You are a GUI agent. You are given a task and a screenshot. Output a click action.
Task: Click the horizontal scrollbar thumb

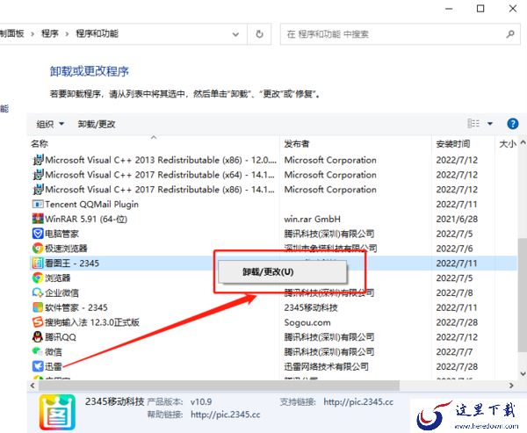pos(219,386)
